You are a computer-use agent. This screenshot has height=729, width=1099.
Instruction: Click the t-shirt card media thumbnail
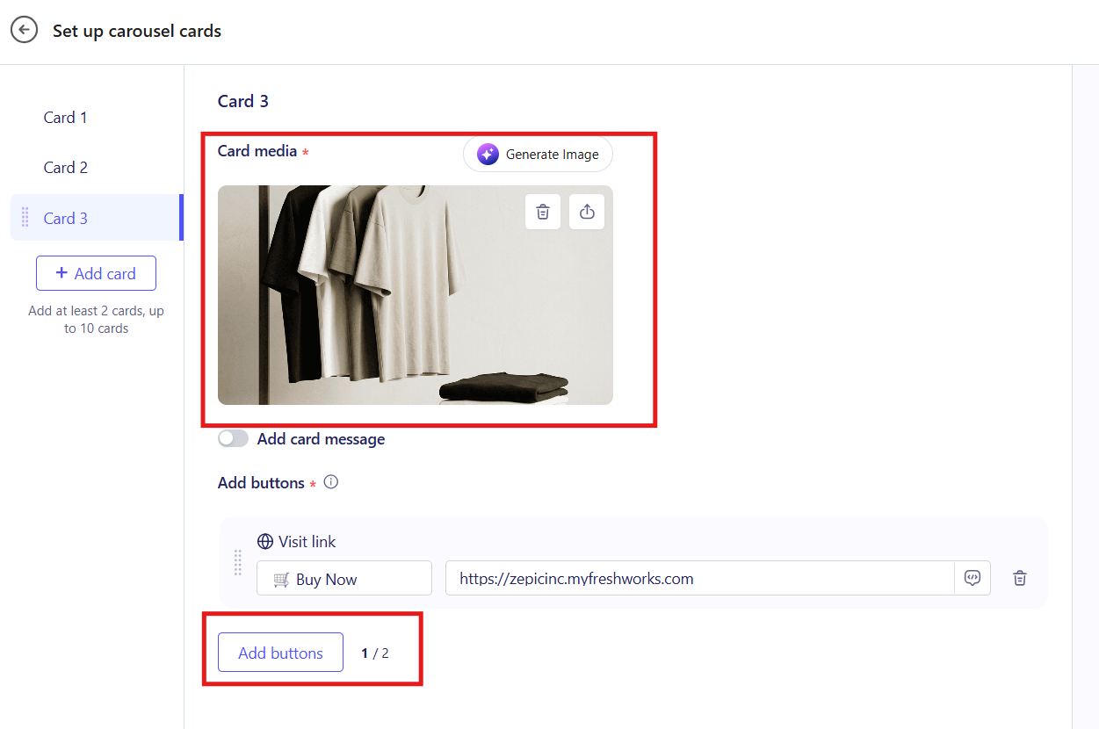point(415,295)
